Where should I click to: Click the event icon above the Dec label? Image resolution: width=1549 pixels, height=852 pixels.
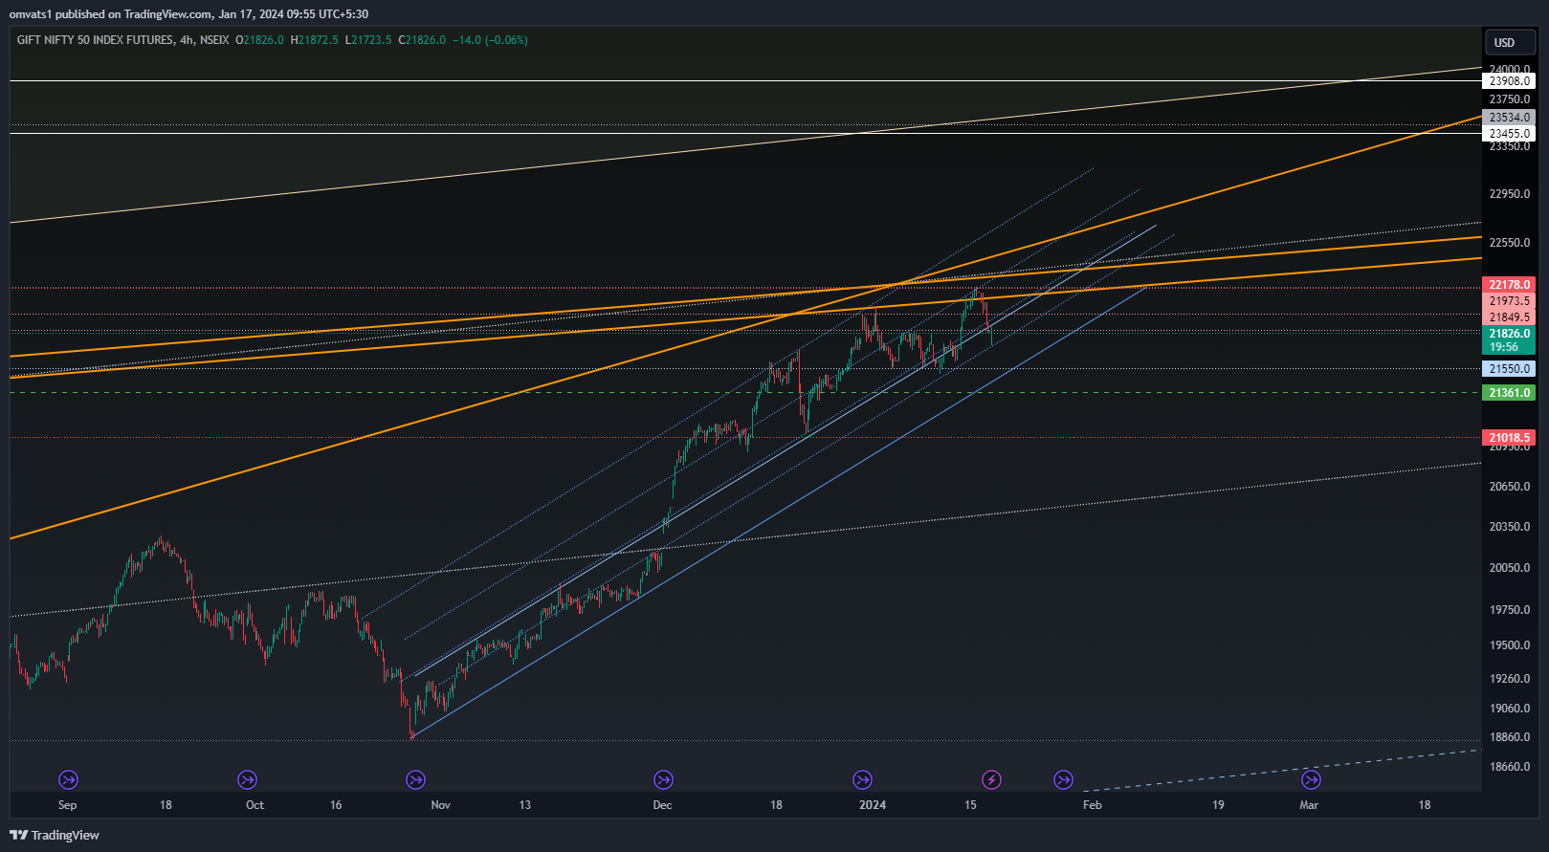point(663,779)
